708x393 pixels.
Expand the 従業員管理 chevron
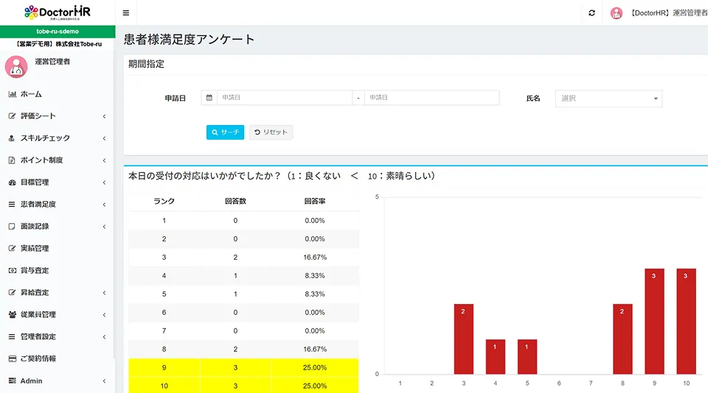coord(104,315)
